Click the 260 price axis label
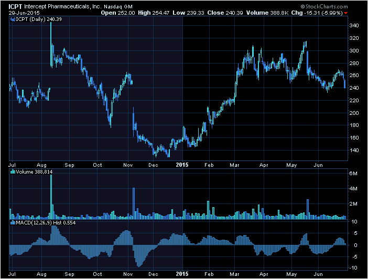The width and height of the screenshot is (368, 279). click(x=354, y=76)
